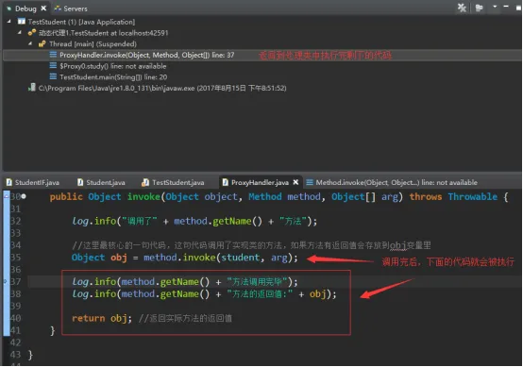
Task: Click the suspended thread icon beside Thread [main]
Action: tap(42, 43)
